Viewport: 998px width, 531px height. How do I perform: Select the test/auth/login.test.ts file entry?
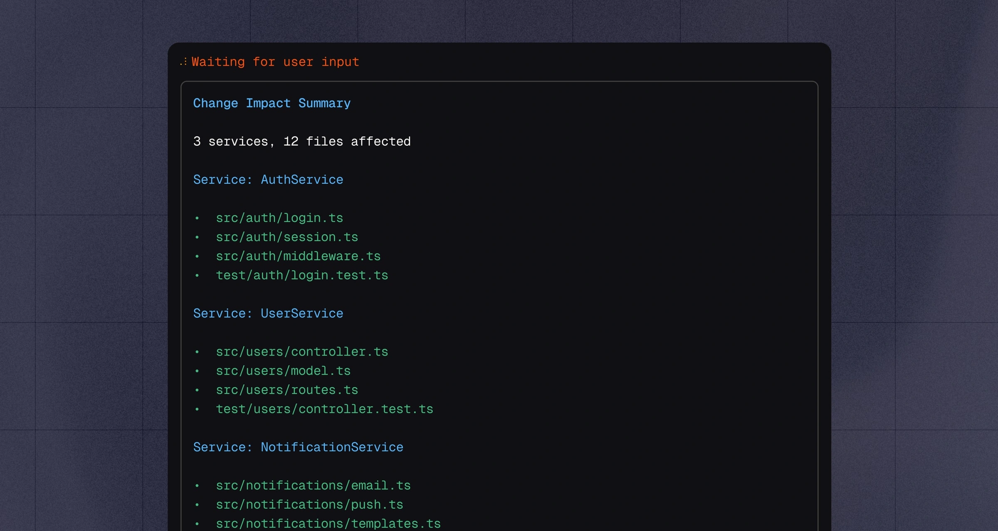click(302, 275)
